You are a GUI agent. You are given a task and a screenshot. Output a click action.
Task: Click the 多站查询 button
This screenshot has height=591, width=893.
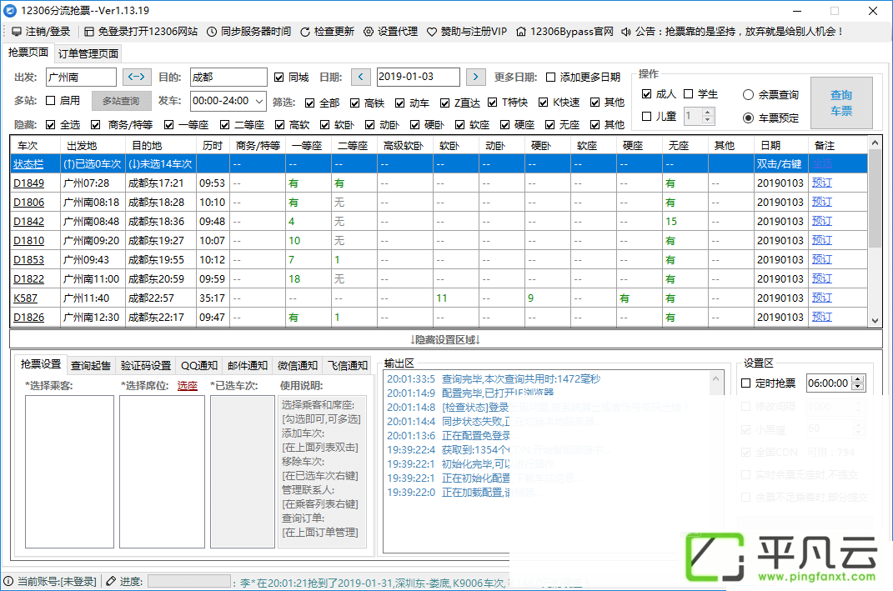pyautogui.click(x=121, y=101)
